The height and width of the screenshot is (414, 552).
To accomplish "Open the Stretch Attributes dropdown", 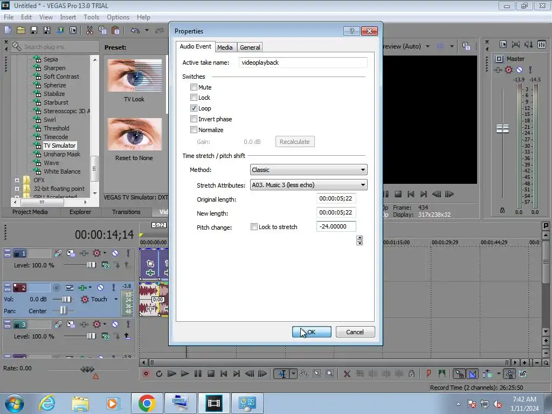I will pos(309,185).
